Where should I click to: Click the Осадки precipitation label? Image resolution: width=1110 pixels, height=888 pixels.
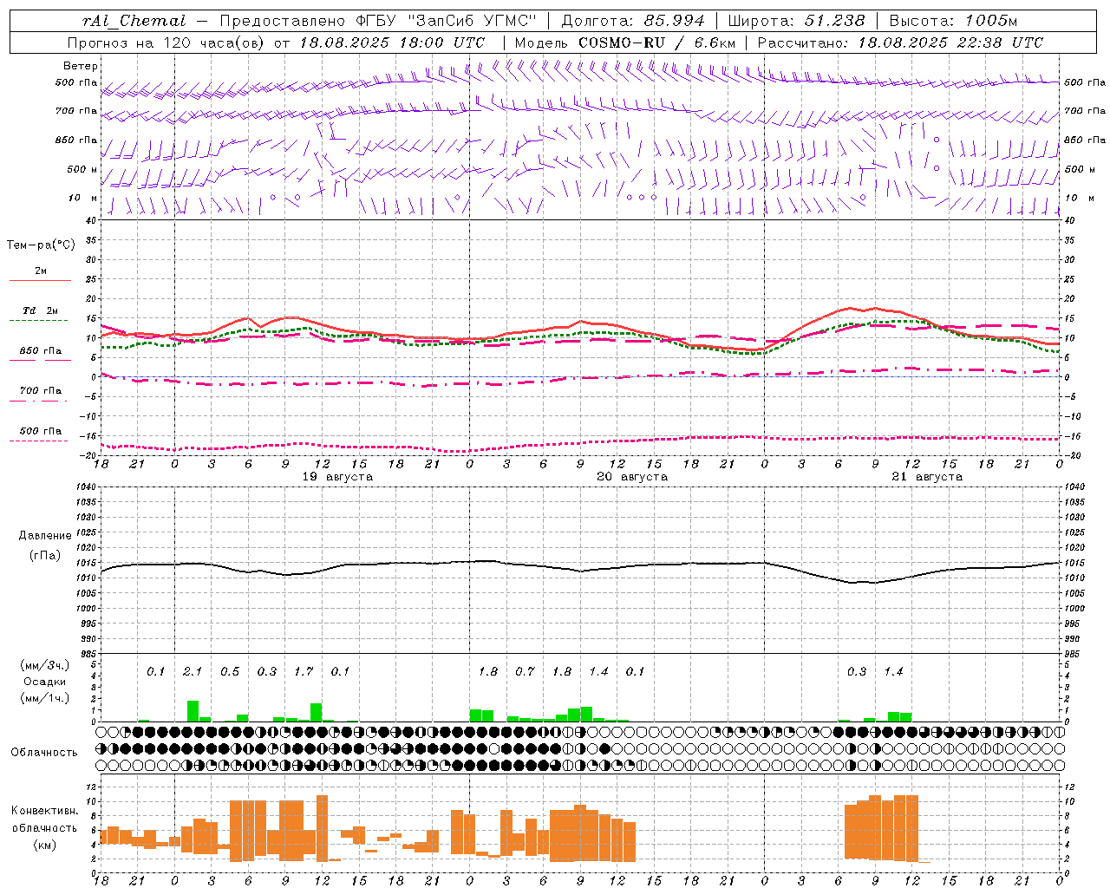[x=45, y=682]
